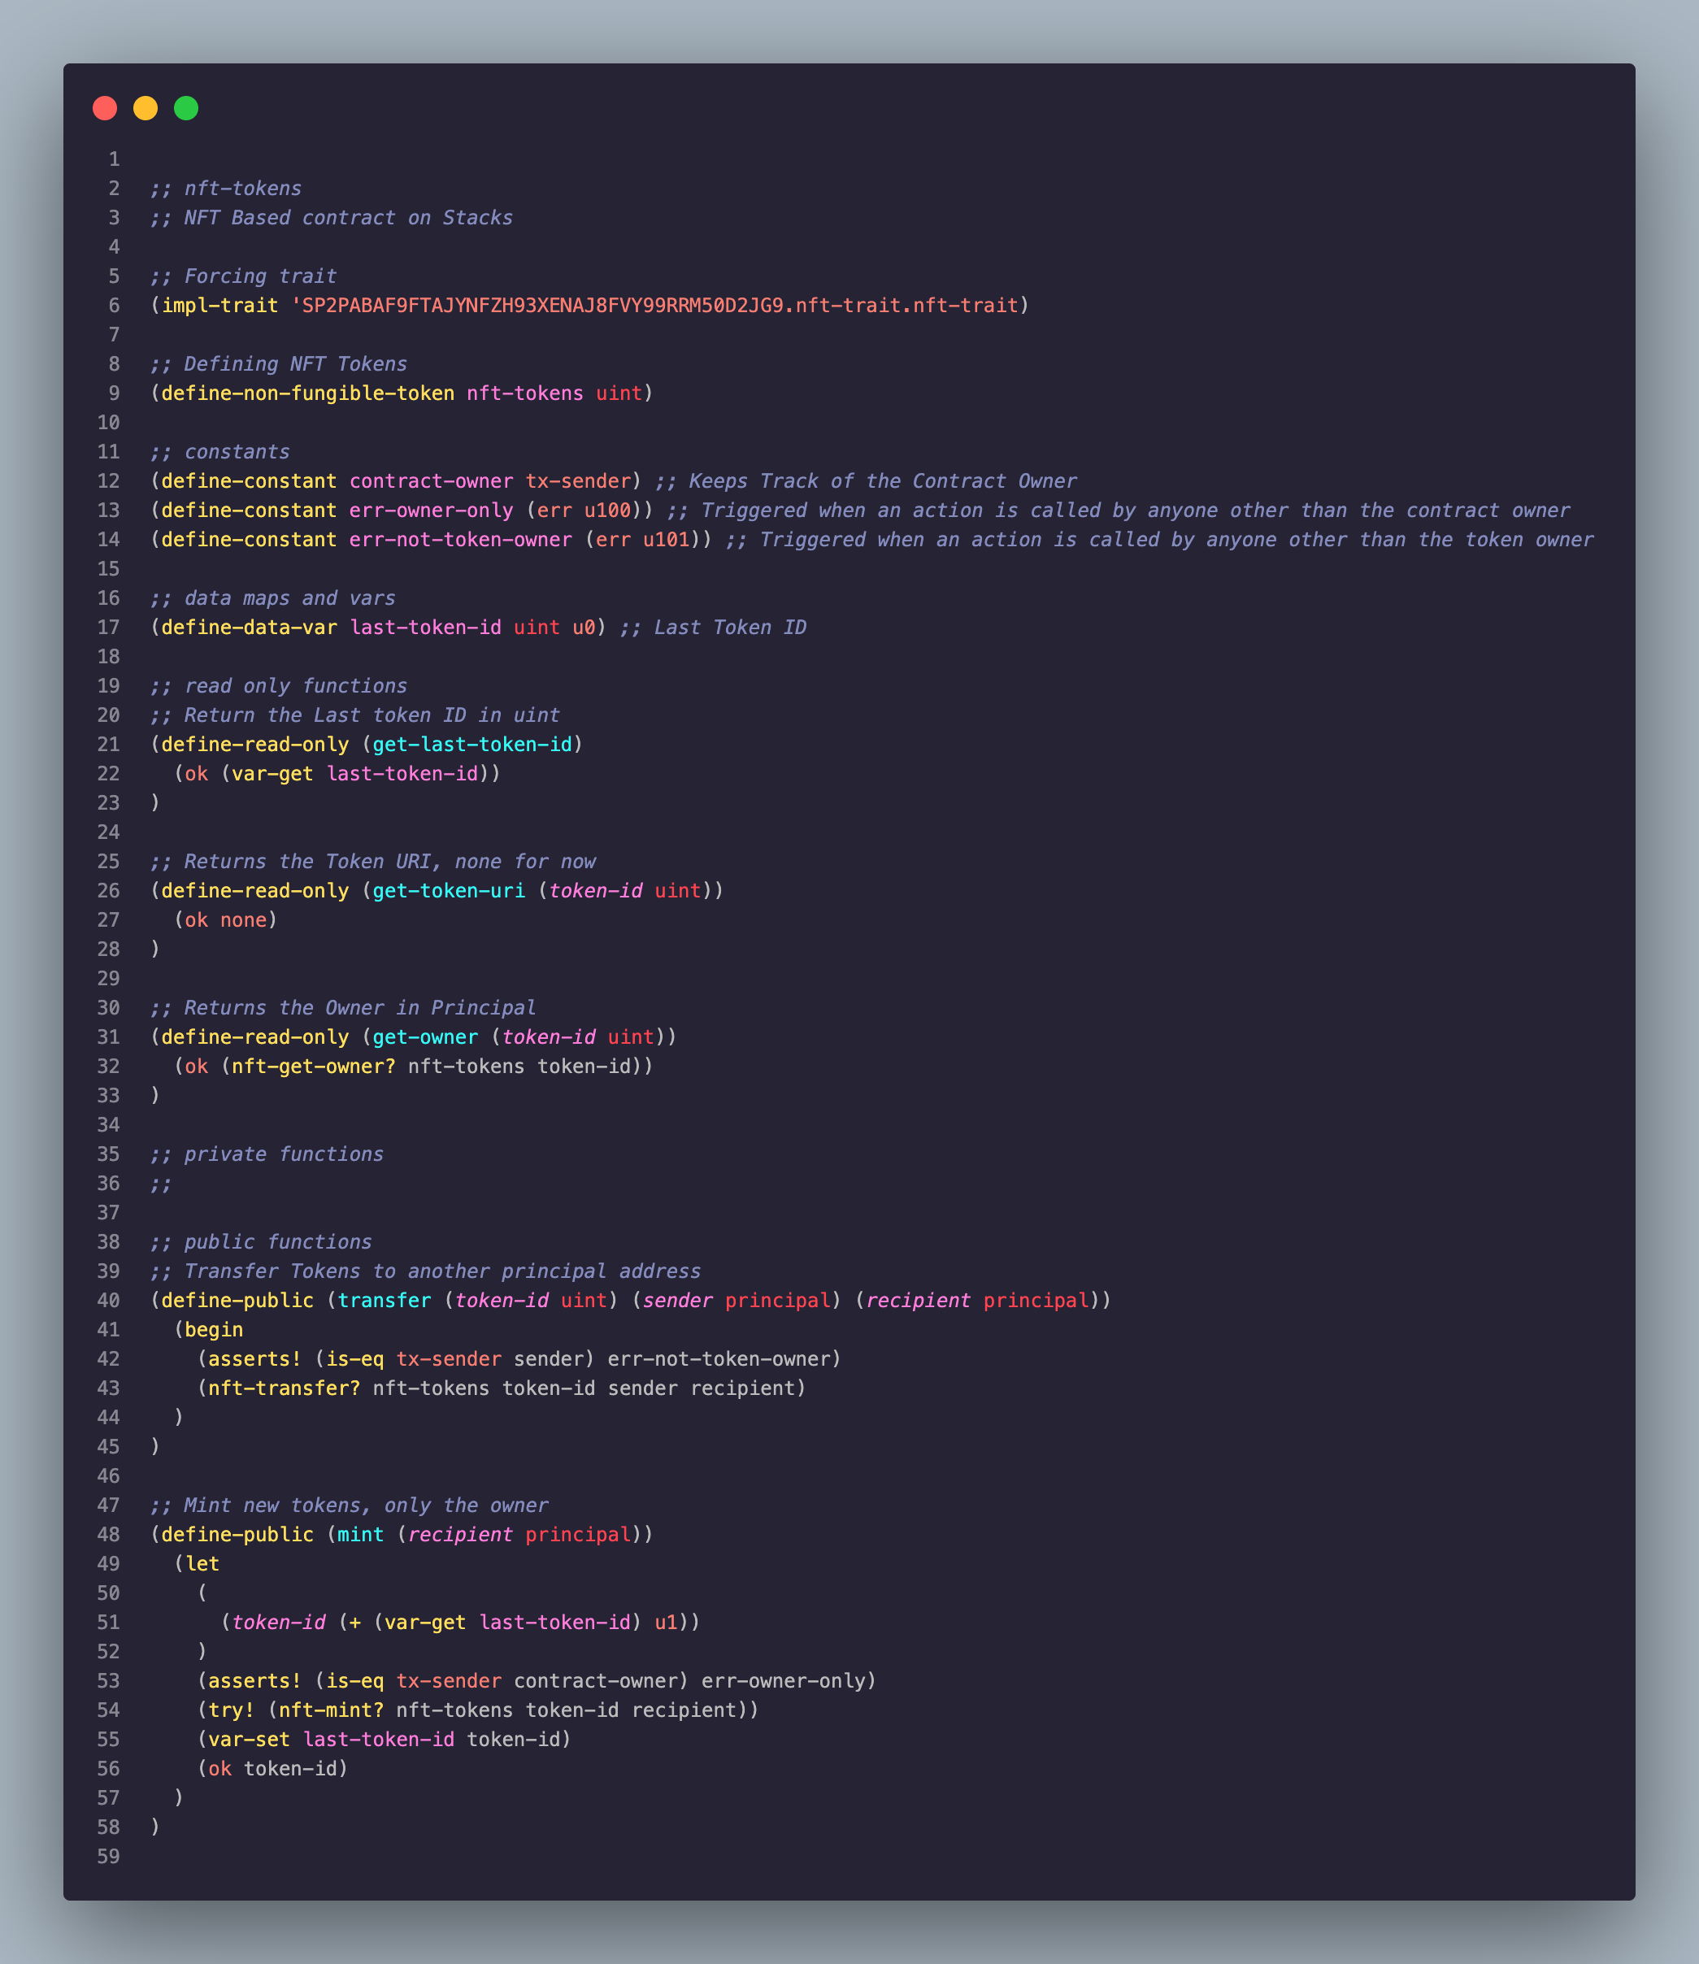Click define-non-fungible-token keyword
The width and height of the screenshot is (1699, 1964).
(308, 393)
